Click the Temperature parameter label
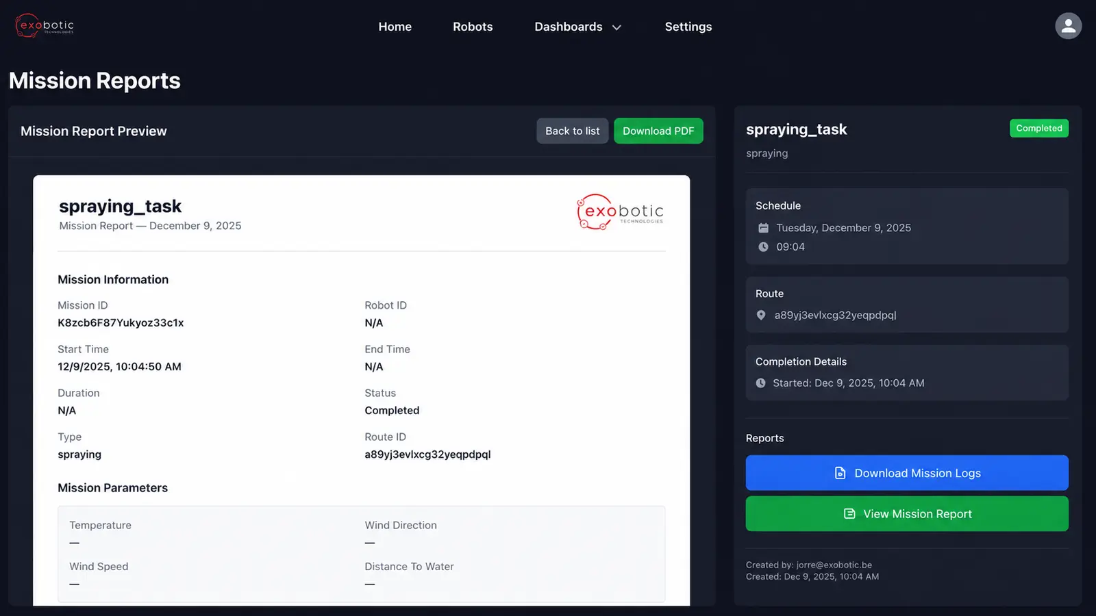1096x616 pixels. [100, 526]
